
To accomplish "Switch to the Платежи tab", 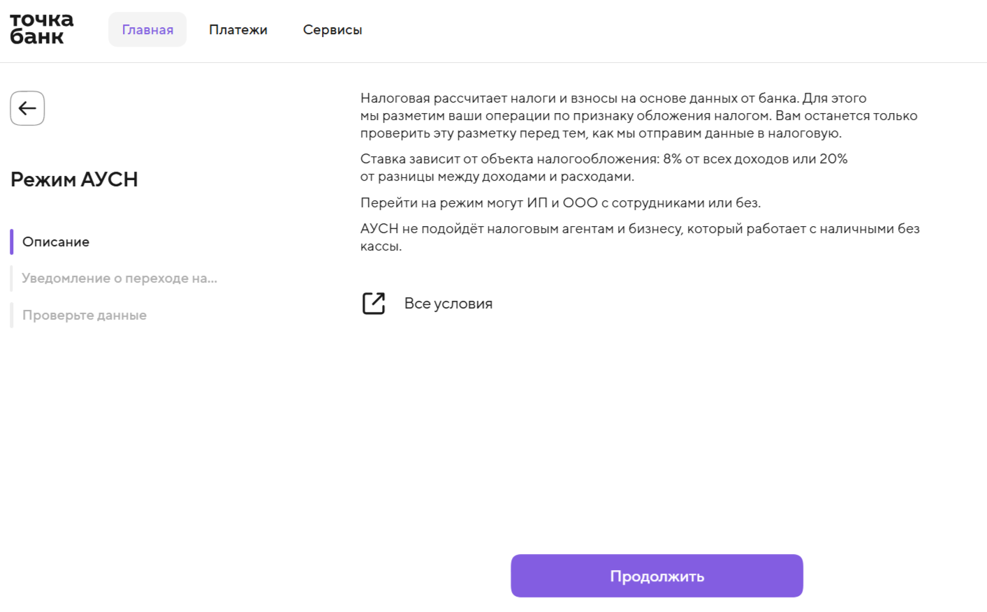I will (238, 30).
